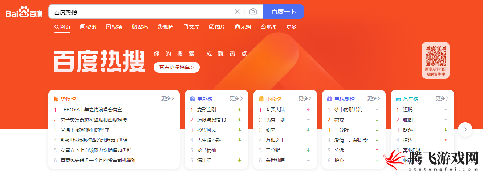Click the 百度一下 search button
Viewport: 483px width, 174px height.
coord(284,12)
